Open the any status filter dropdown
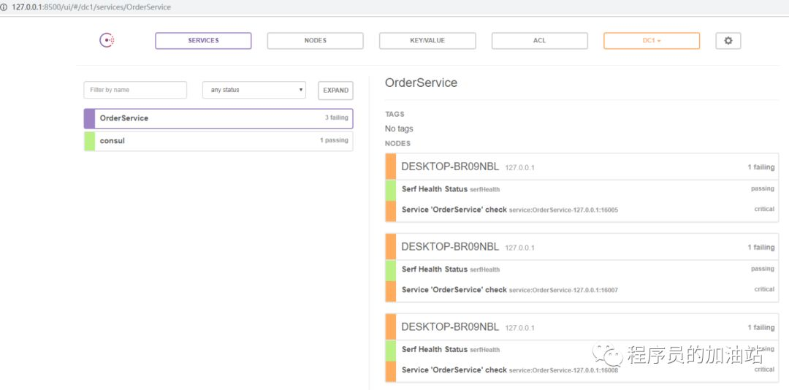The image size is (789, 390). (254, 90)
